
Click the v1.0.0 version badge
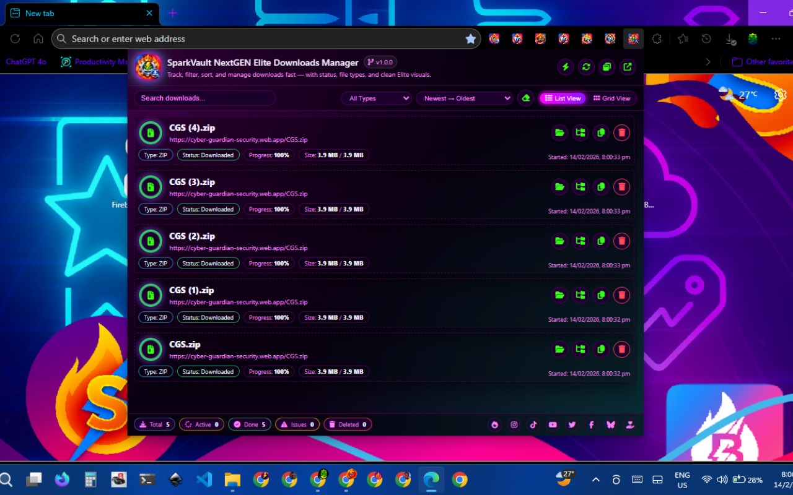(380, 62)
